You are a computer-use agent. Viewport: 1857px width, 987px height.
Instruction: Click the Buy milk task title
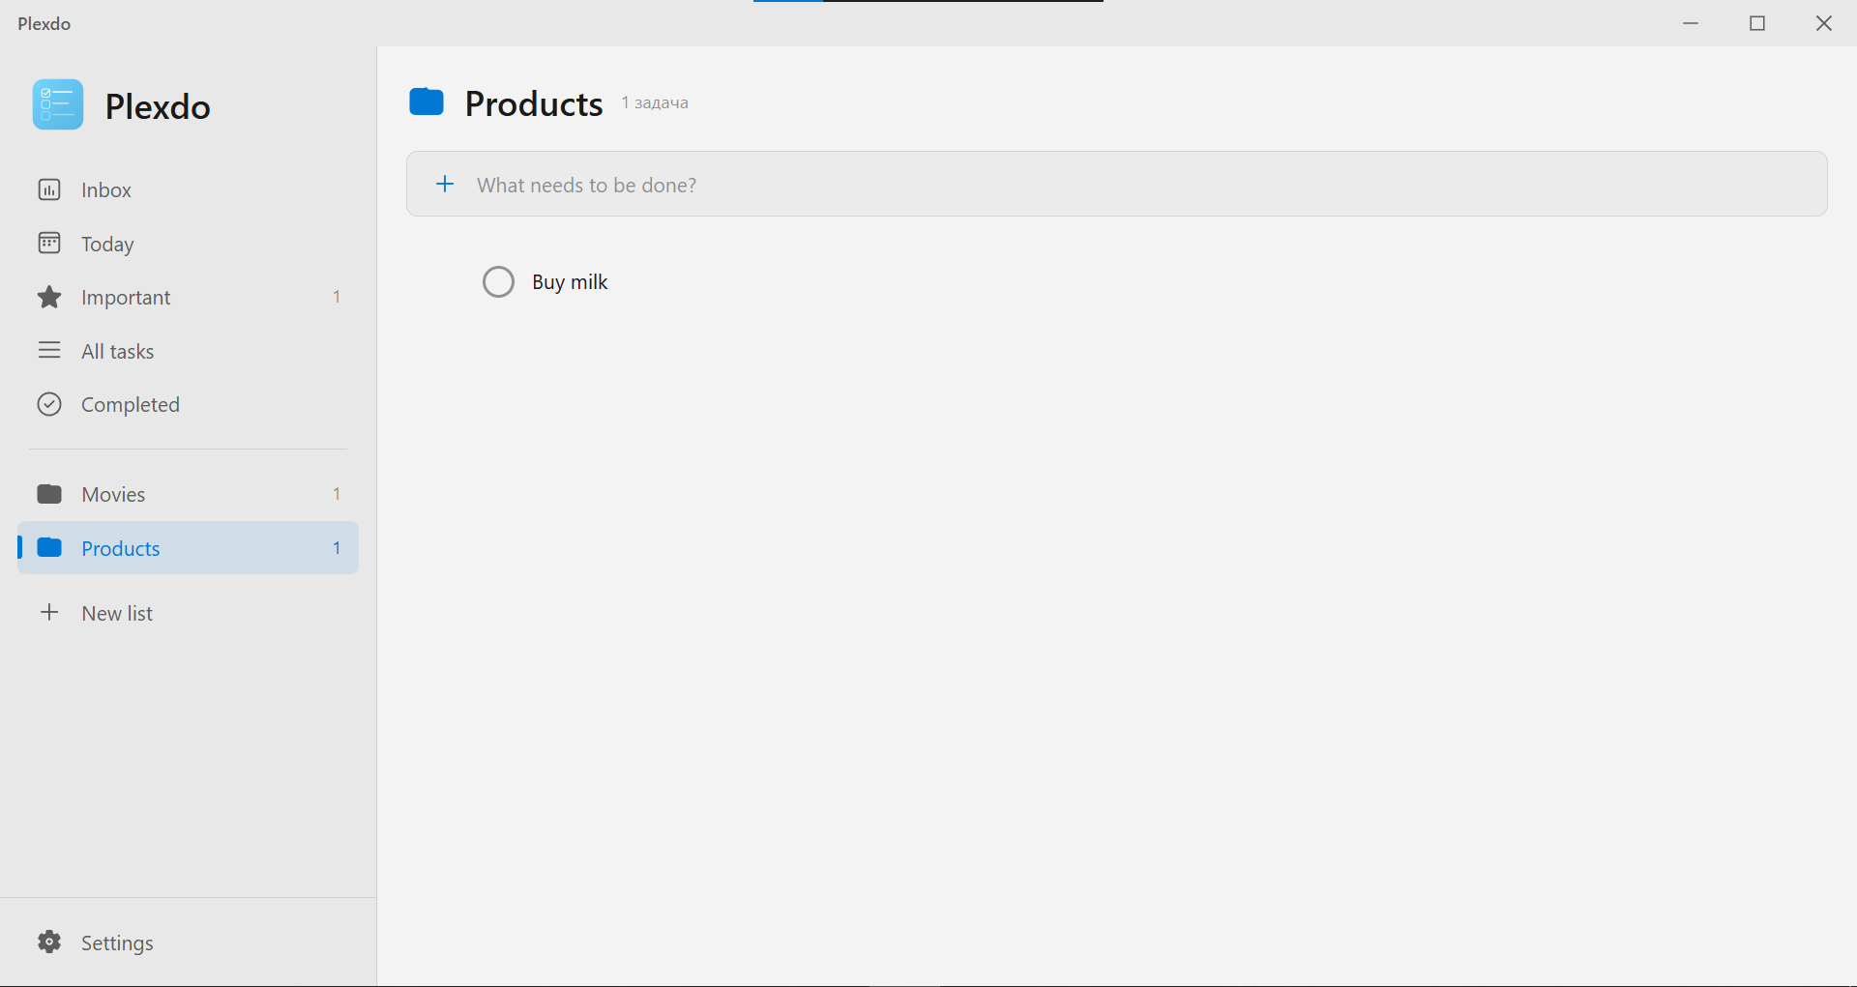(569, 281)
